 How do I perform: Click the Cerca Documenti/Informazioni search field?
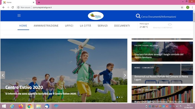click(158, 17)
